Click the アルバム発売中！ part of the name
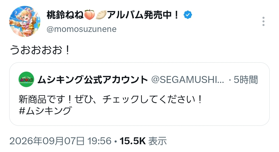279x152 pixels. (x=143, y=15)
